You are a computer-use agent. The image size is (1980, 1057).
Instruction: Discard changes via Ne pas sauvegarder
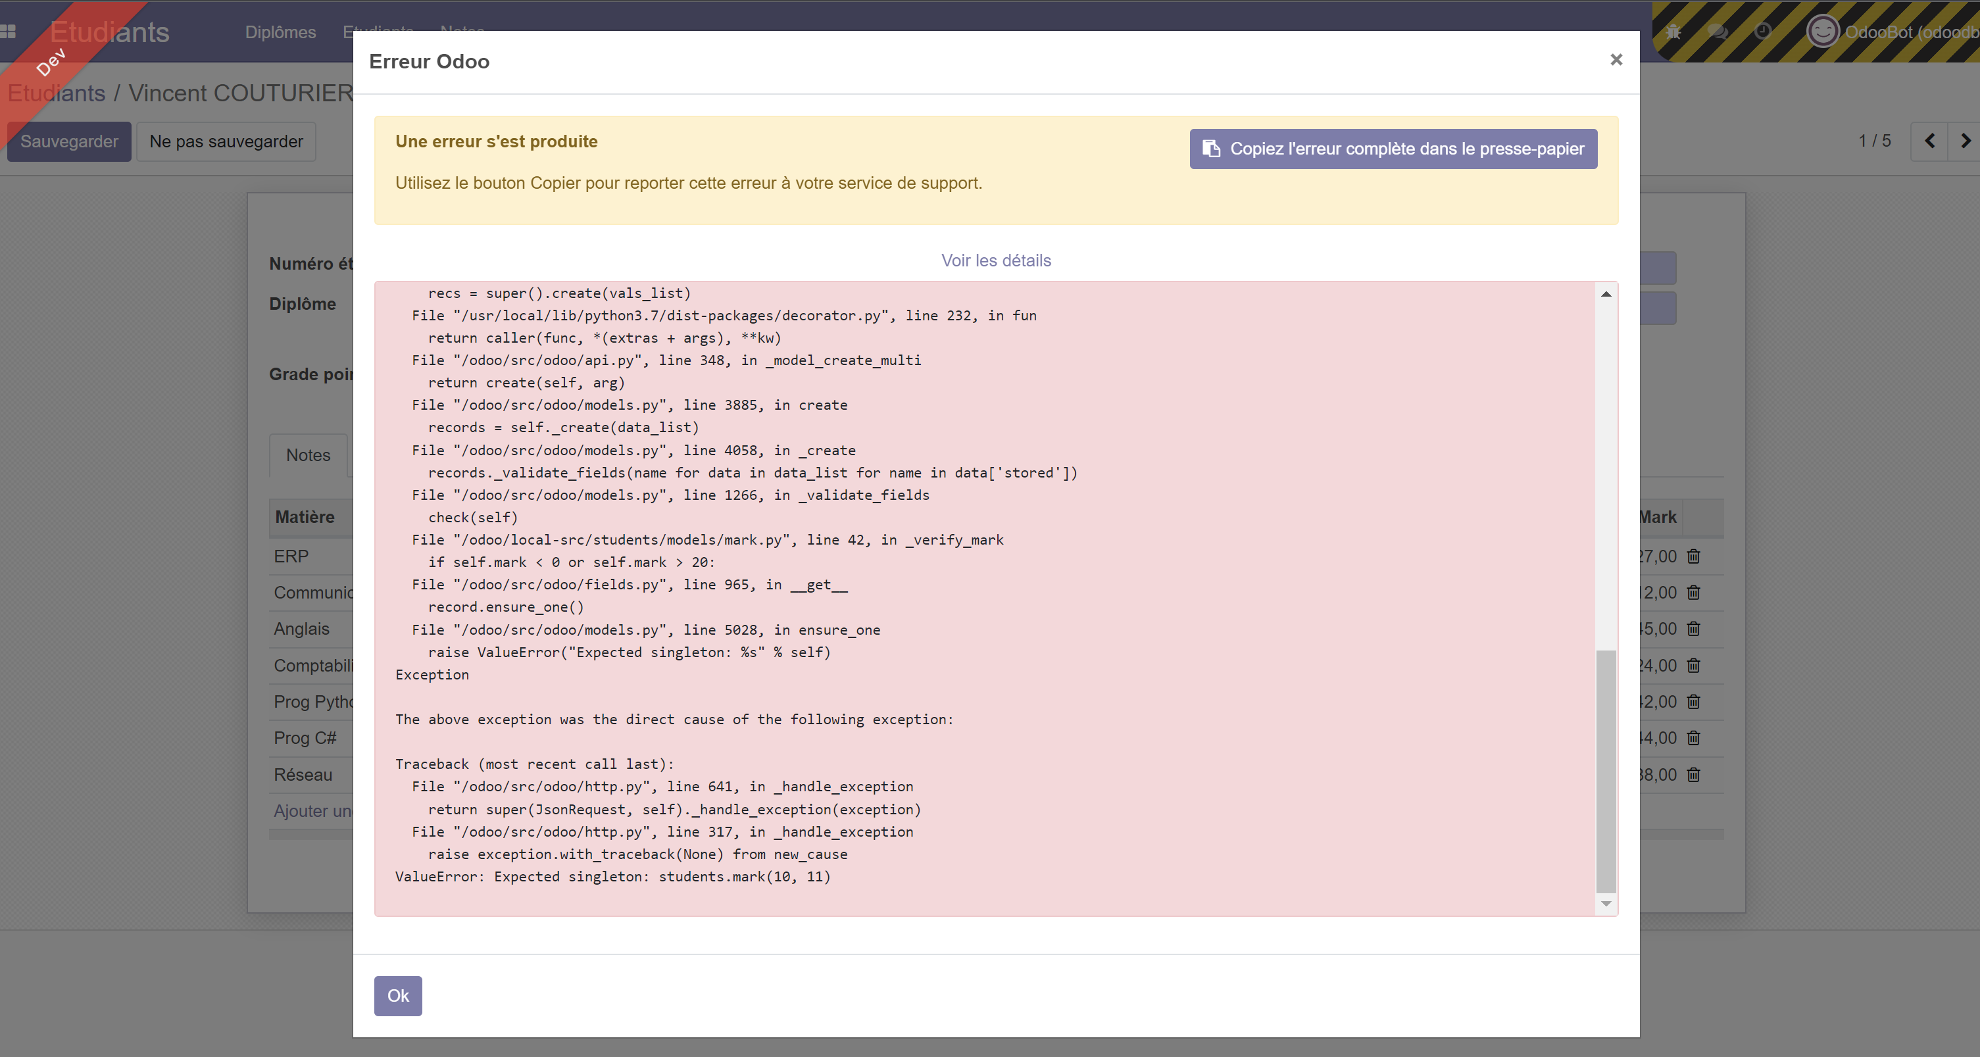pos(226,141)
